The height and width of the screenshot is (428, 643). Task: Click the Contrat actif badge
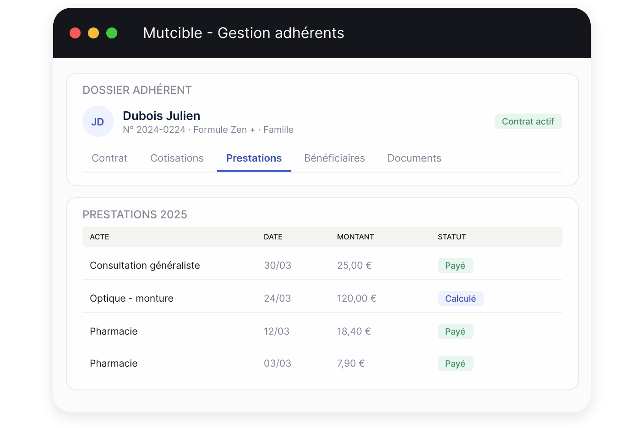pyautogui.click(x=528, y=121)
